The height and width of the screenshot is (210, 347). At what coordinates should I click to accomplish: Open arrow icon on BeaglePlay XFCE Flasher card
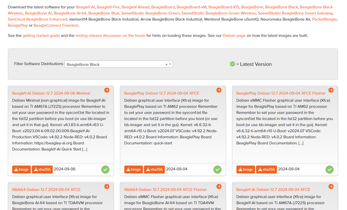pyautogui.click(x=331, y=90)
